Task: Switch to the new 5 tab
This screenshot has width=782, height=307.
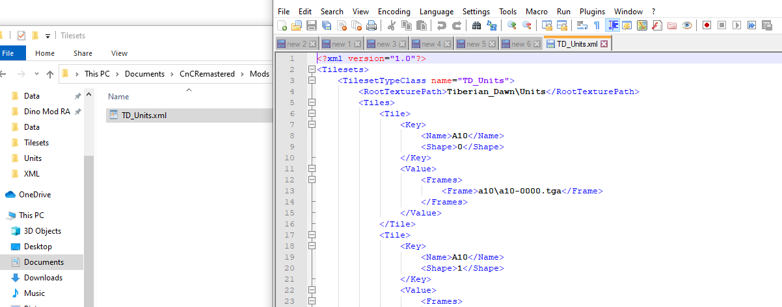Action: (x=476, y=44)
